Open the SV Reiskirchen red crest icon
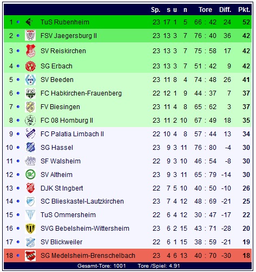Viewport: 256px width, 272px height. coord(30,50)
